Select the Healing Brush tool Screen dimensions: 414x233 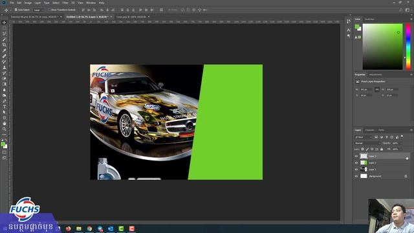[x=5, y=56]
